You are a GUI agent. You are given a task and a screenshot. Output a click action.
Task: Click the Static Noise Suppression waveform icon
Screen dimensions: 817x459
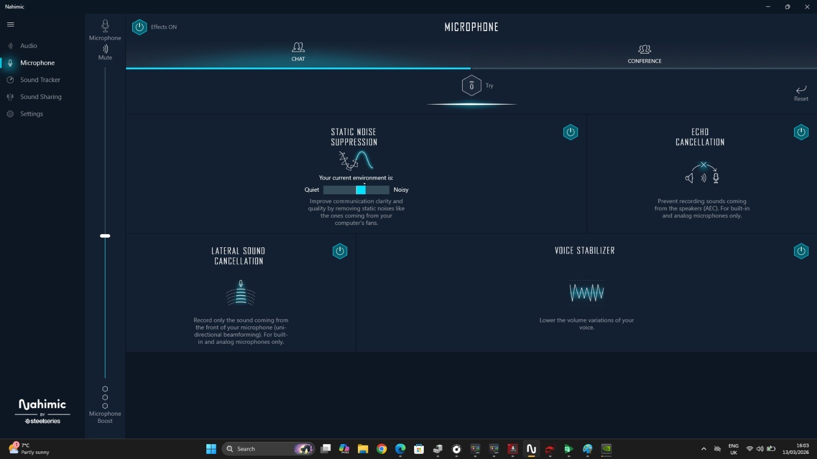tap(356, 161)
